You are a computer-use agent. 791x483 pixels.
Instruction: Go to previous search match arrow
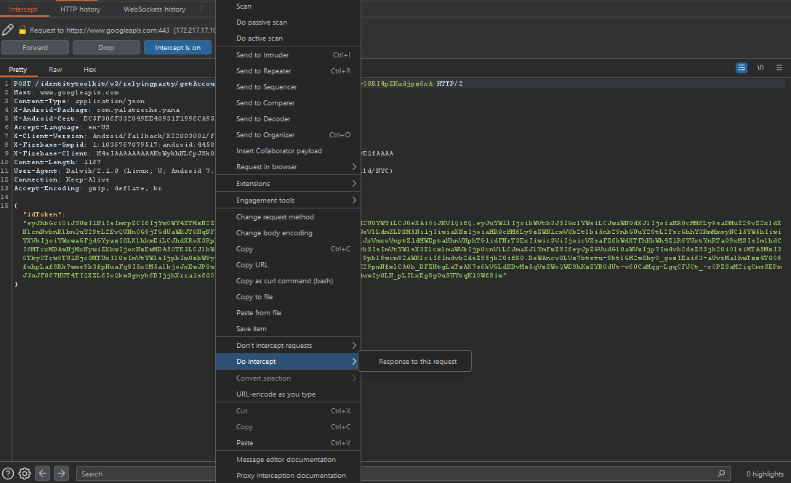pos(43,474)
